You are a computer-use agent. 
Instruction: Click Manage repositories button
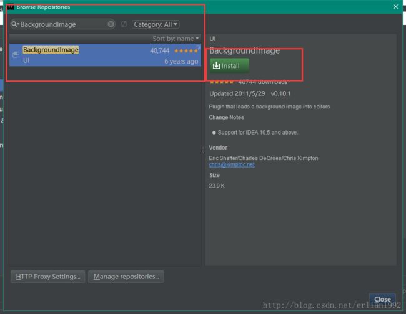pos(126,277)
